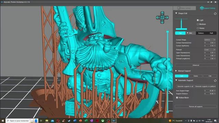This screenshot has width=219, height=123.
Task: Open Excel from the taskbar
Action: pos(86,121)
